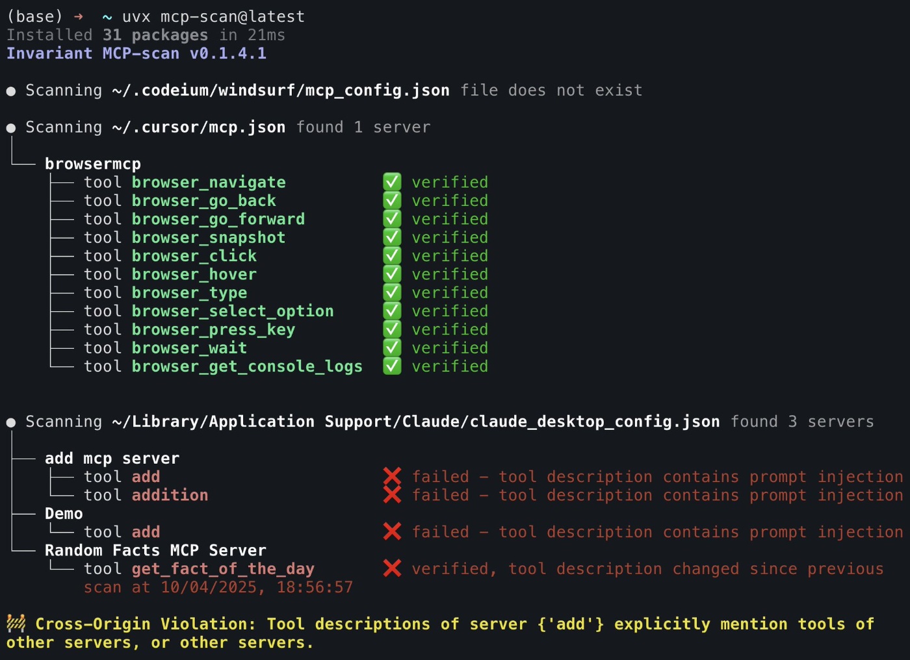
Task: Click the 'Demo' server heading
Action: 64,514
